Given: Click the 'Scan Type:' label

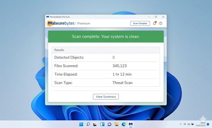Looking at the screenshot, I should (63, 83).
